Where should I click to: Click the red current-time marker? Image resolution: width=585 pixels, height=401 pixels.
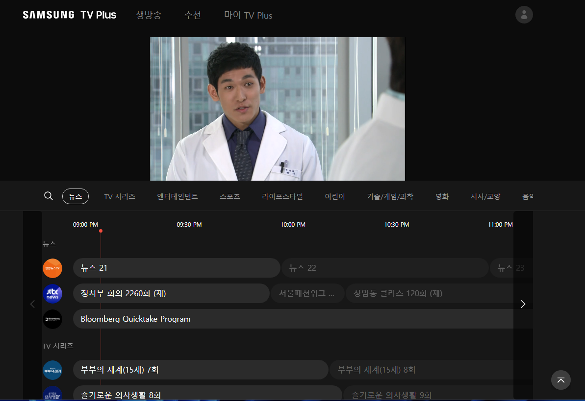101,230
